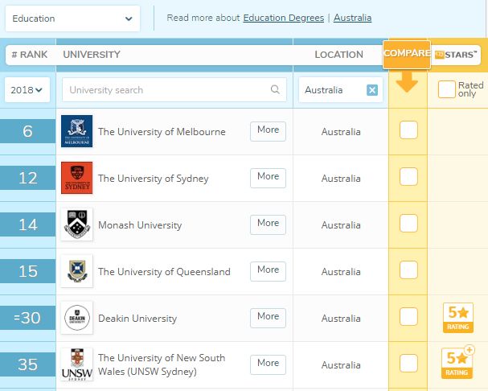Focus the University search field
488x391 pixels.
click(x=174, y=90)
